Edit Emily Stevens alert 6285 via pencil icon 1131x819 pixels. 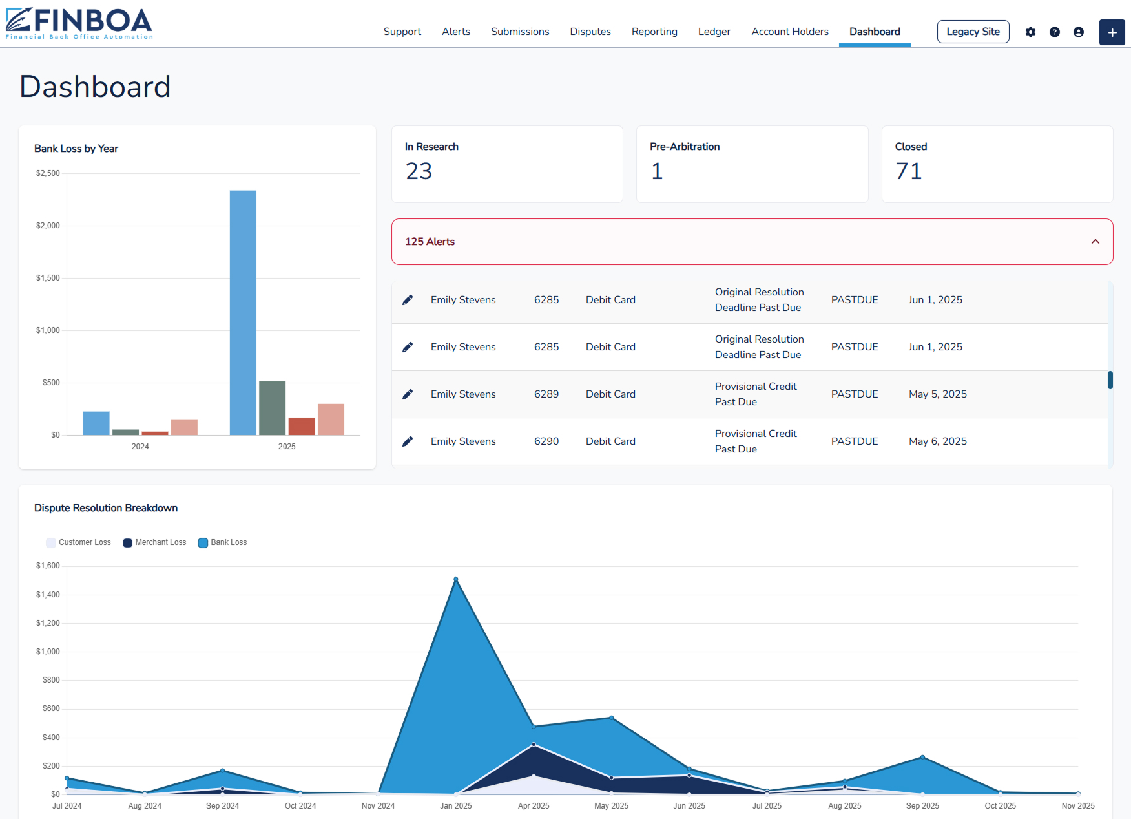[408, 299]
